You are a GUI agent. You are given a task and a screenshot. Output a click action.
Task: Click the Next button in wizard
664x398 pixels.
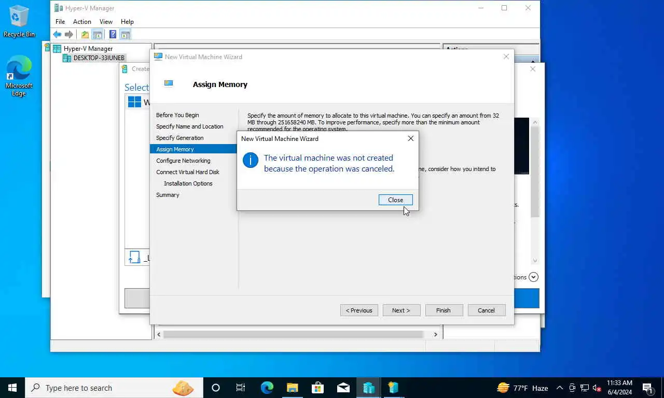(401, 310)
